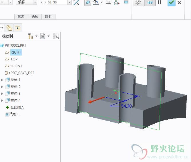This screenshot has width=191, height=162.
Task: Click the free positioning dragger icon
Action: (117, 3)
